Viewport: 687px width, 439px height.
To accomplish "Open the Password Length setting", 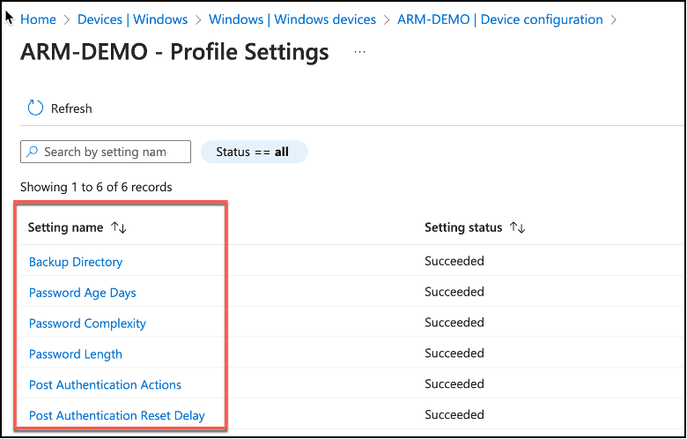I will (76, 354).
